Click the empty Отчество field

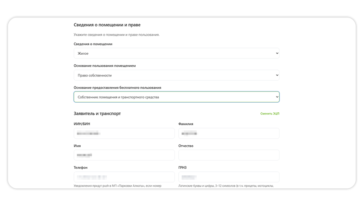tap(229, 155)
